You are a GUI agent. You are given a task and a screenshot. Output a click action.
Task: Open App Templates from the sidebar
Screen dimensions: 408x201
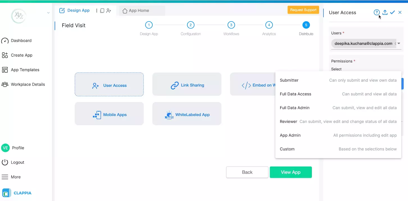pos(25,70)
